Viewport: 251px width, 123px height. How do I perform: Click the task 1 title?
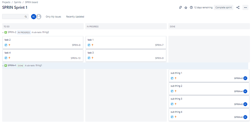pos(90,40)
